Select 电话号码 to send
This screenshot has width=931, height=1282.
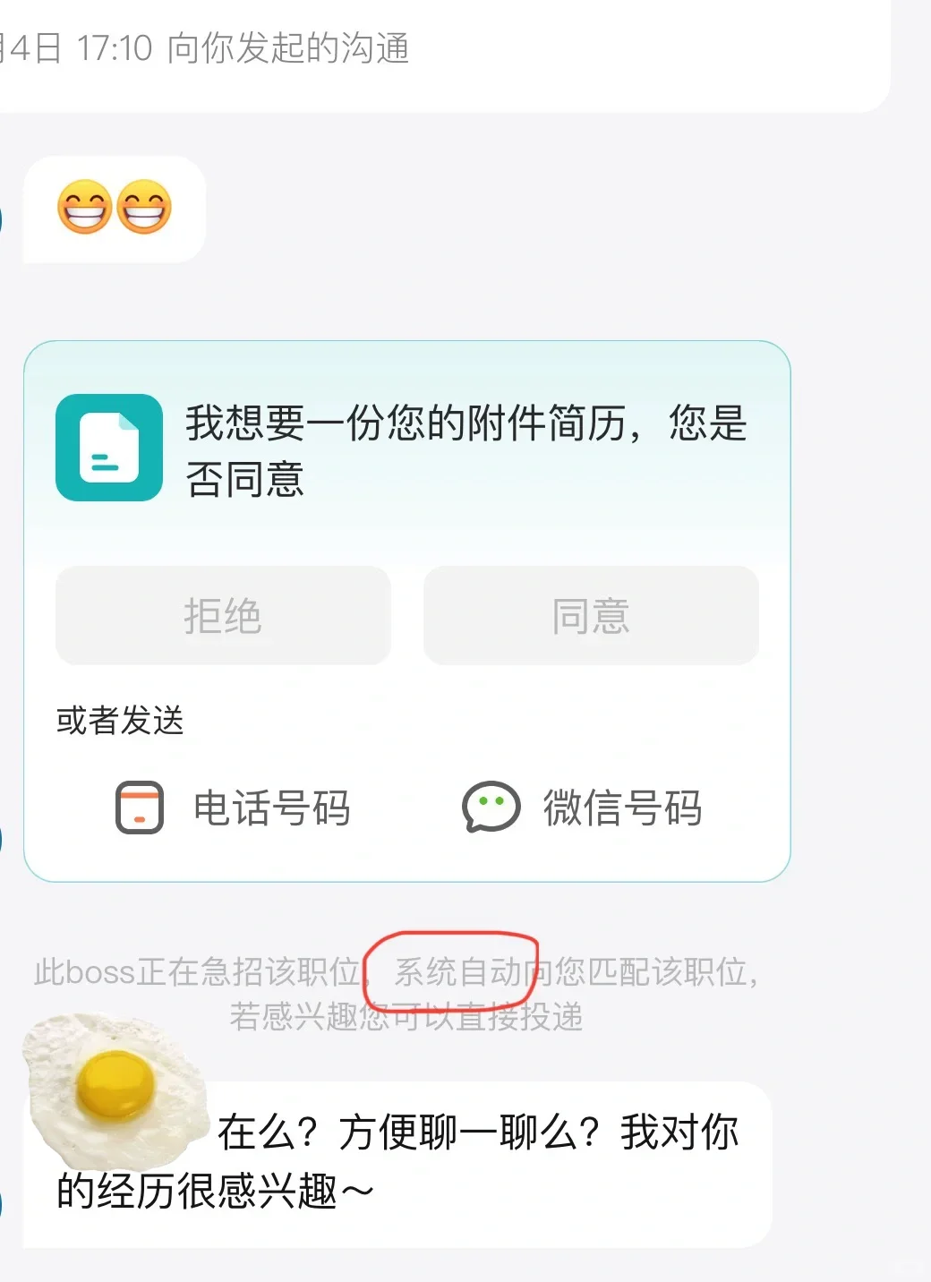[x=271, y=808]
